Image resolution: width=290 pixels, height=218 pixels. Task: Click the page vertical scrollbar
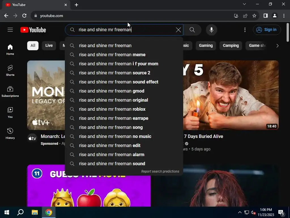(x=288, y=32)
